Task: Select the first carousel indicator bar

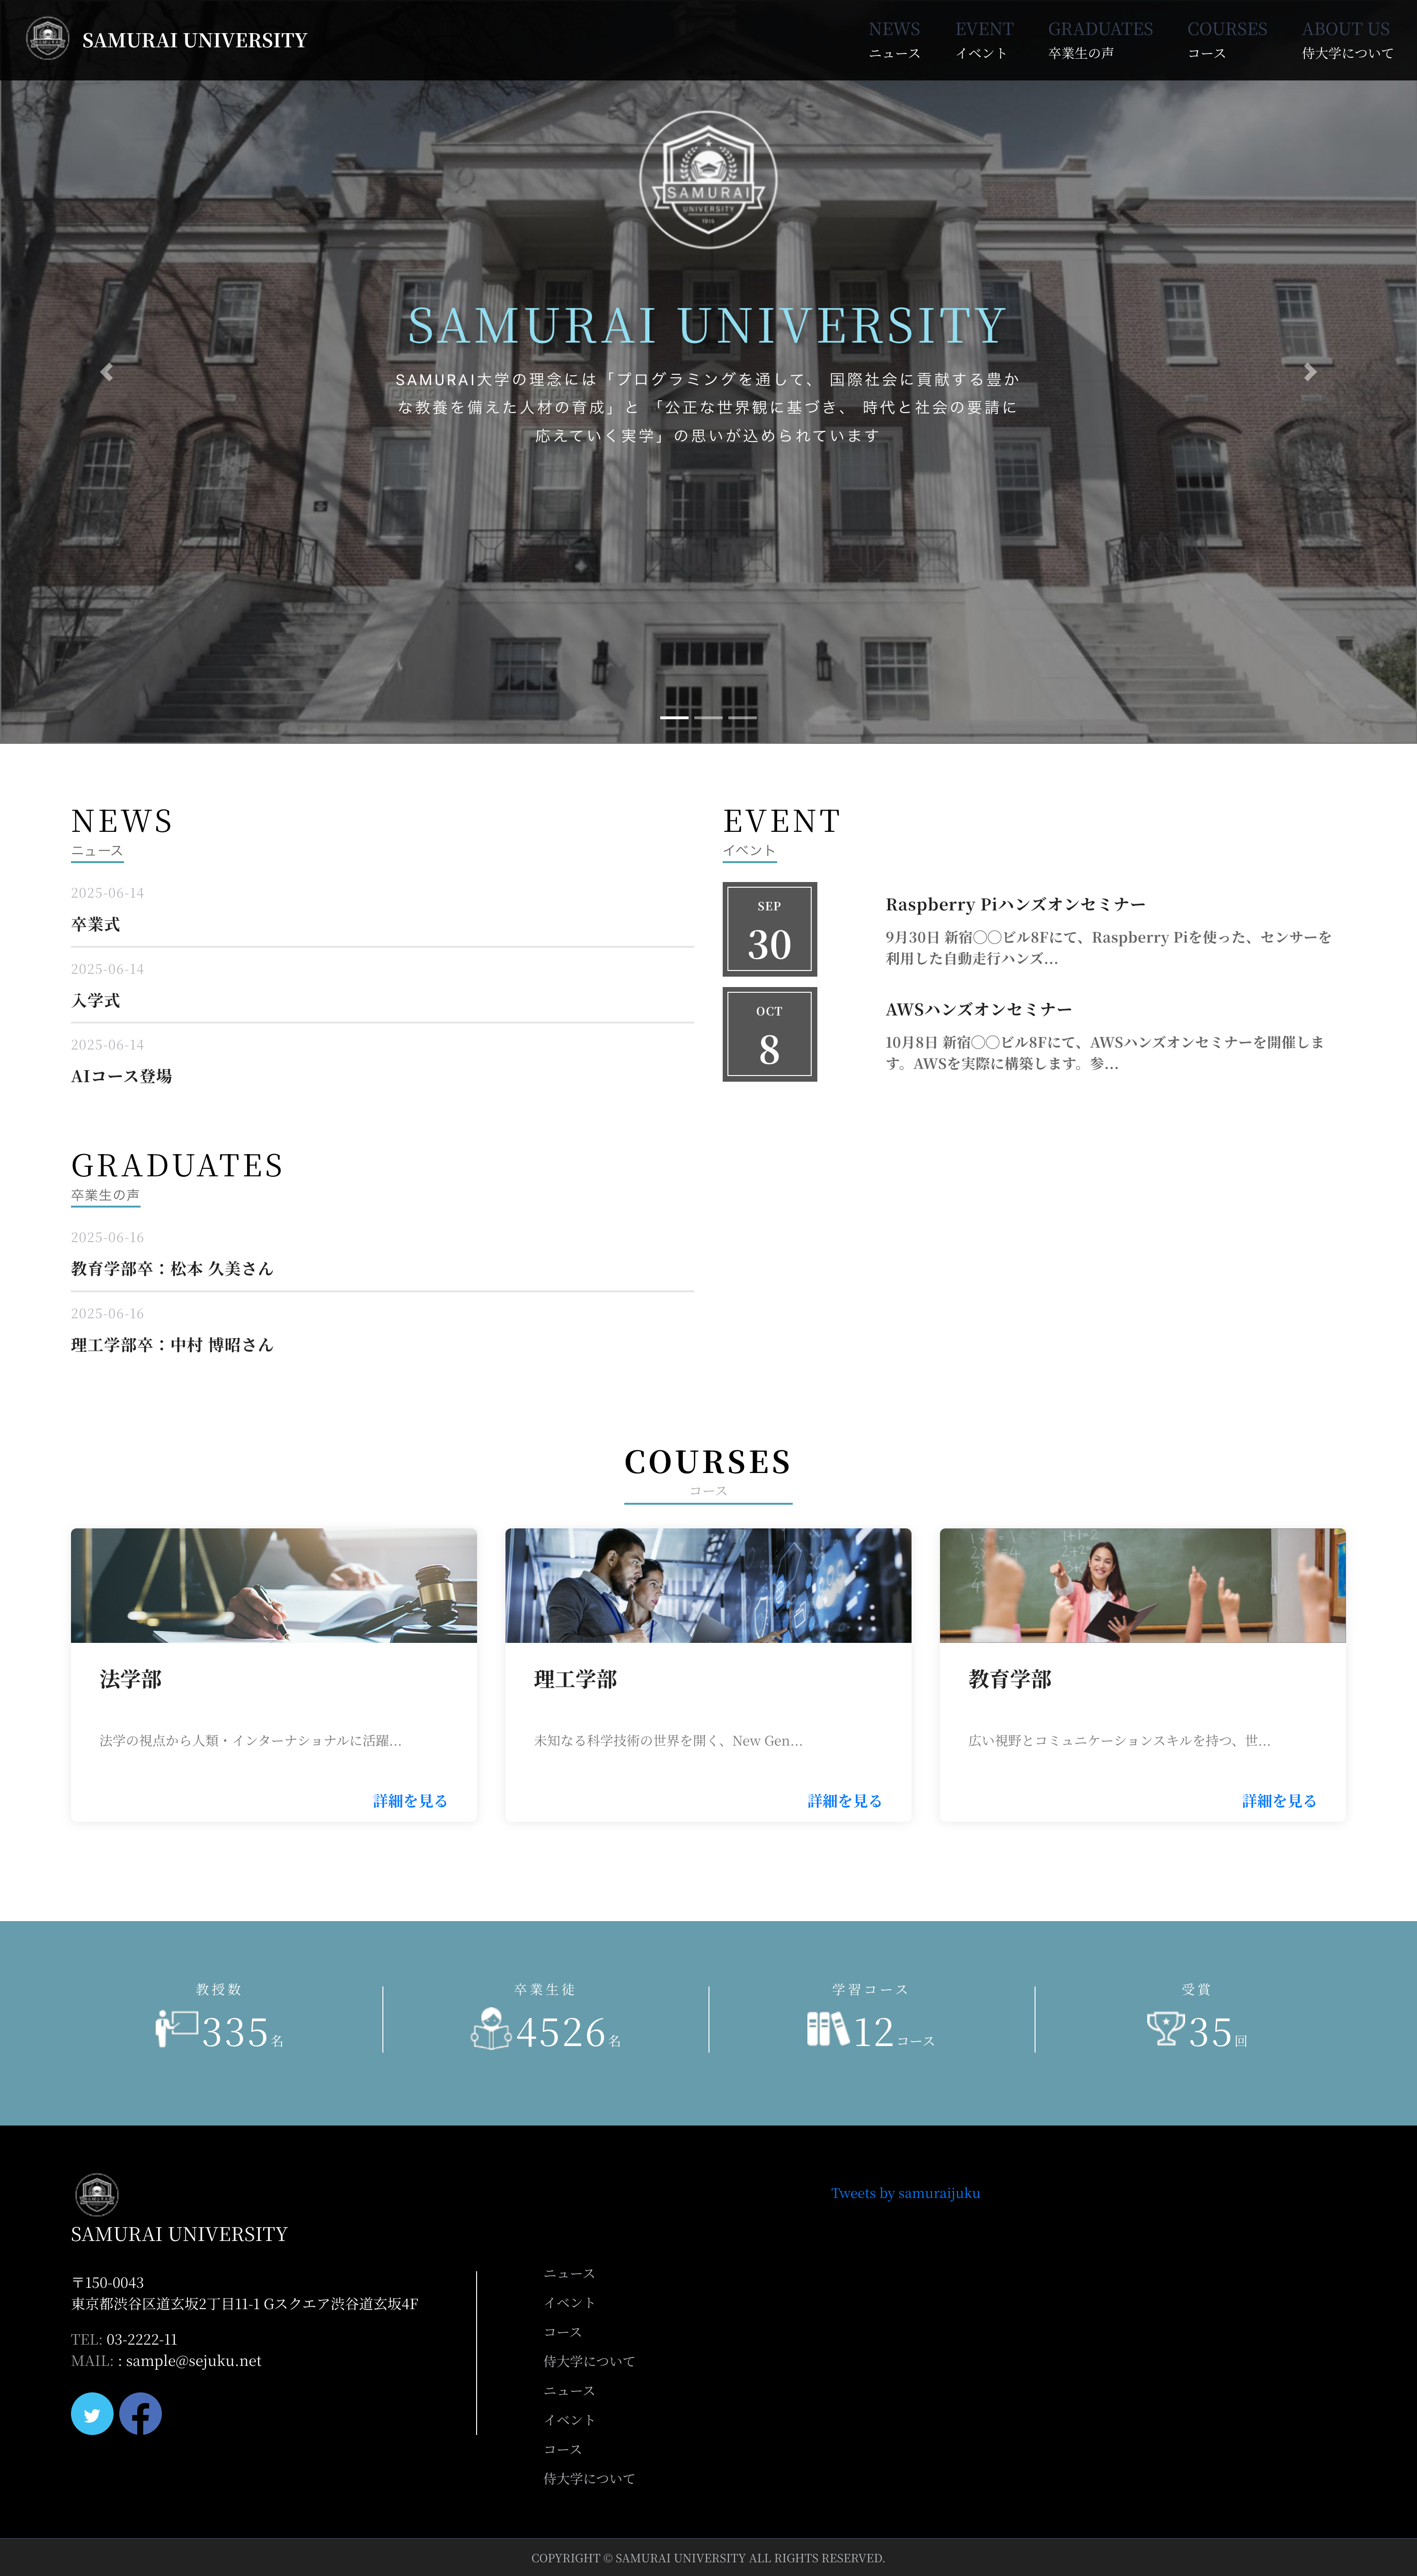Action: 674,717
